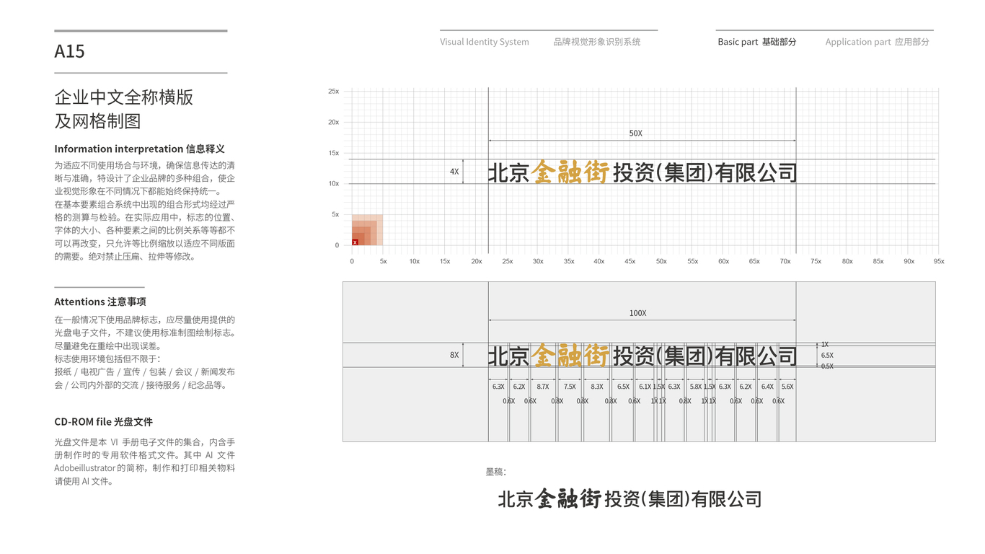Click the 5.6X spacing measurement

(x=787, y=387)
